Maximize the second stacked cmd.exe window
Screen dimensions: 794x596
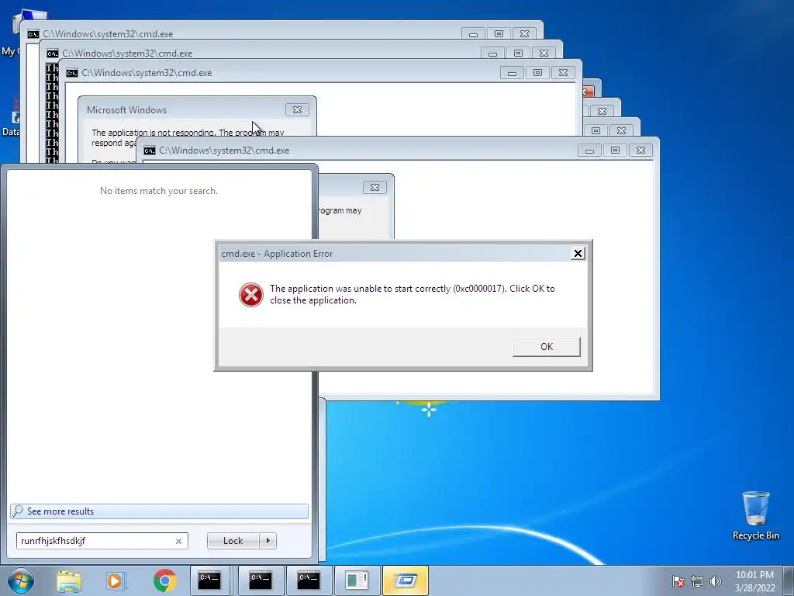click(x=518, y=54)
